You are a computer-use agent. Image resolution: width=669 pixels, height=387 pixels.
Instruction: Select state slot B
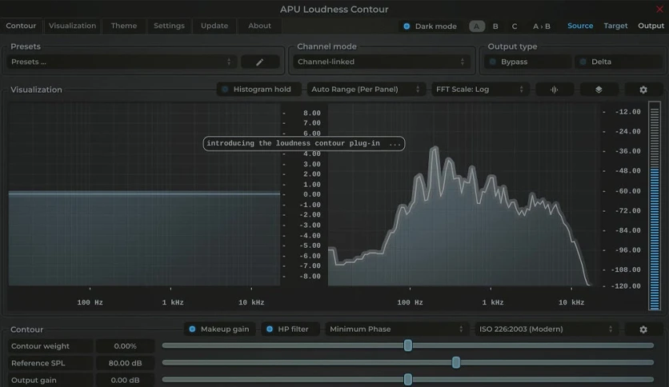click(495, 26)
